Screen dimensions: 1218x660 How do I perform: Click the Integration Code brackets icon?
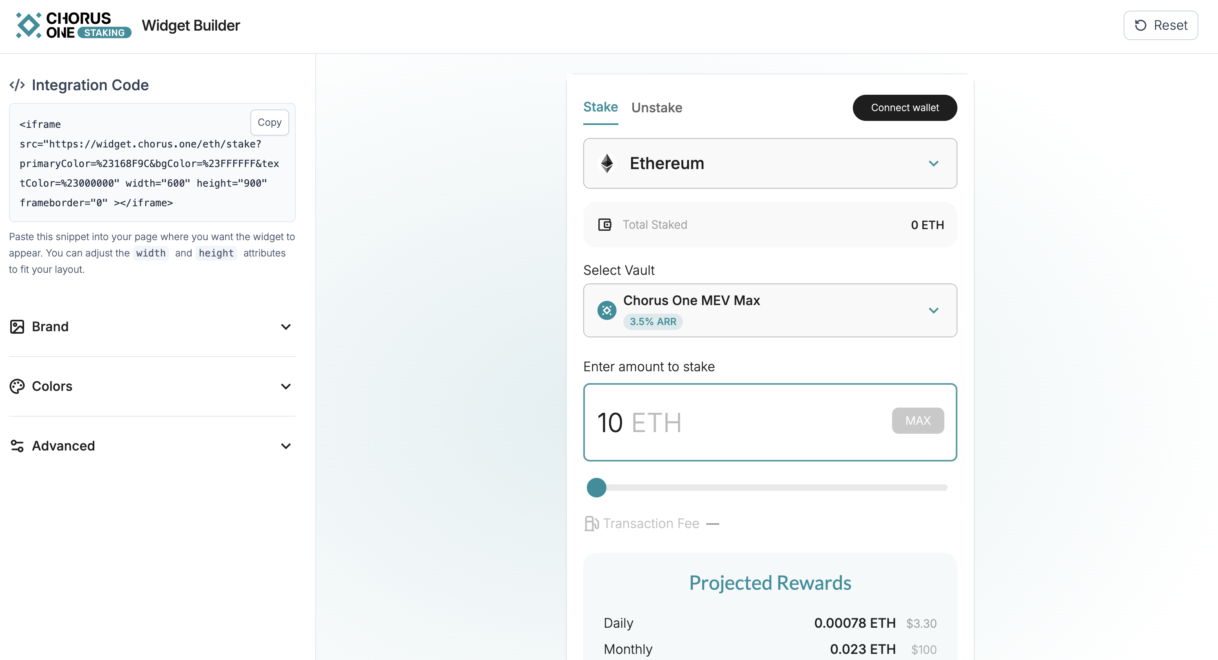17,85
